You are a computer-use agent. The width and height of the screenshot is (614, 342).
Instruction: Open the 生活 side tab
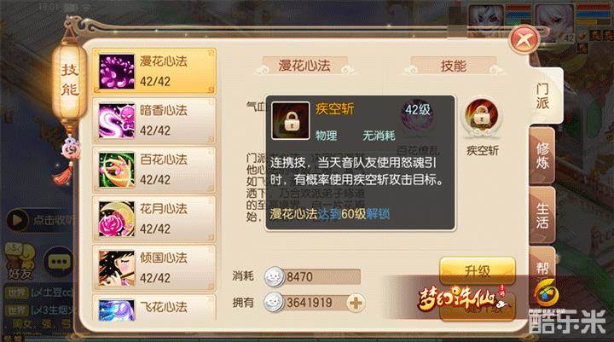coord(542,216)
